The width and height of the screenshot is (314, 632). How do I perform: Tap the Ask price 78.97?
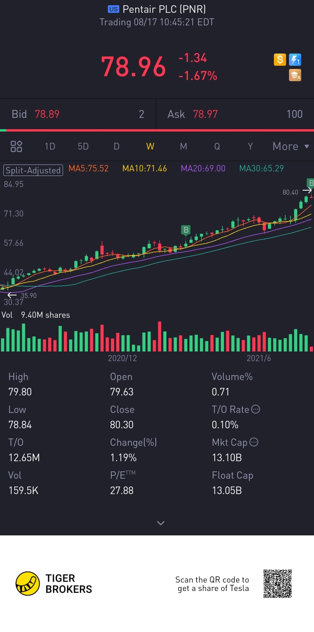205,114
